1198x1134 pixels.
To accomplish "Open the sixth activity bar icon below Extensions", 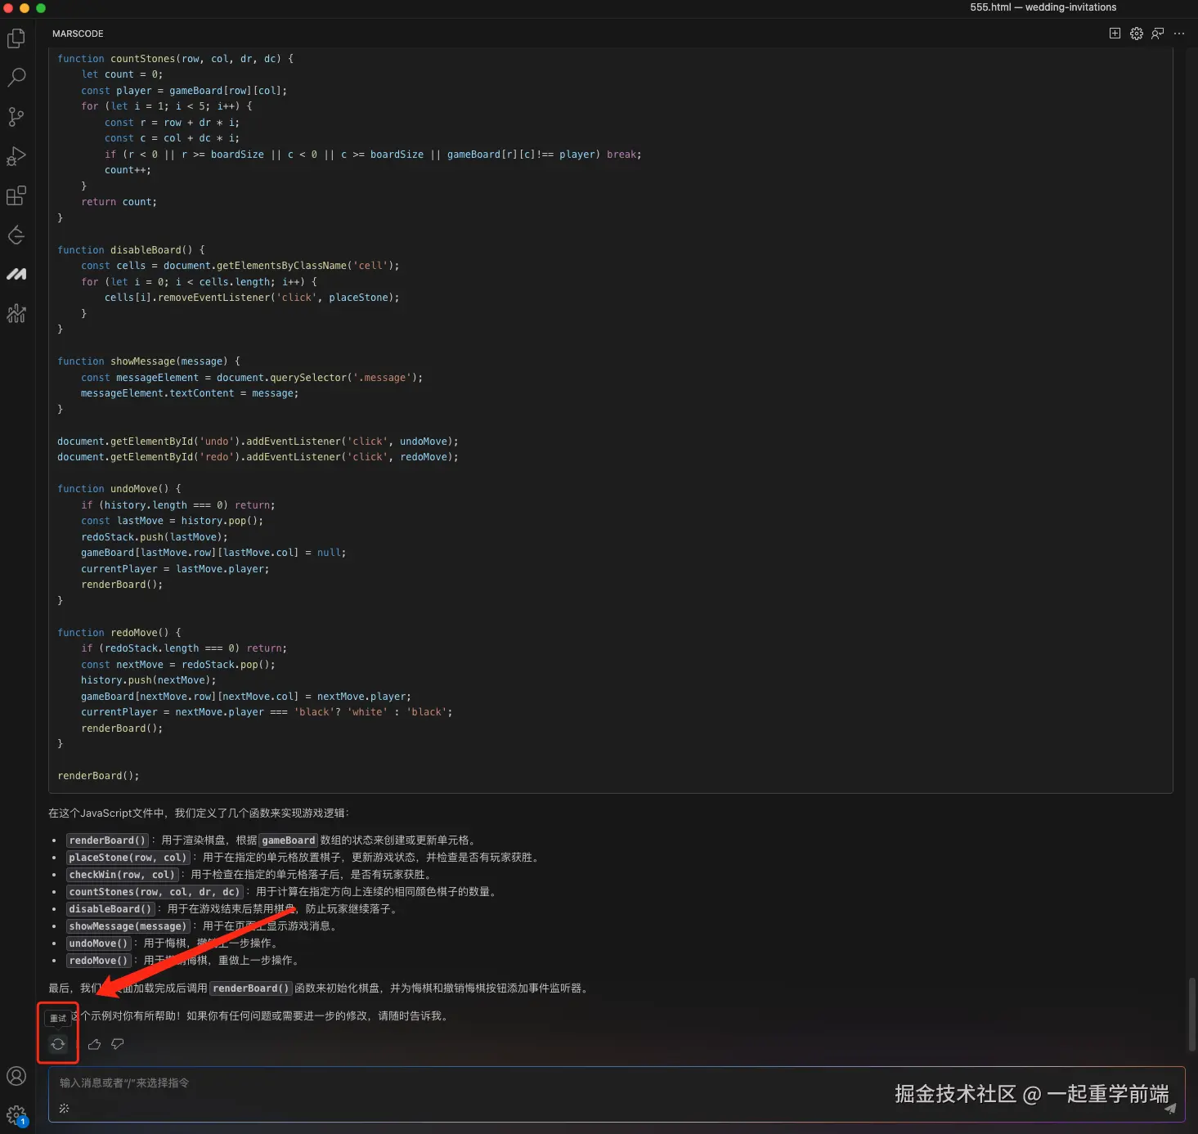I will 16,235.
